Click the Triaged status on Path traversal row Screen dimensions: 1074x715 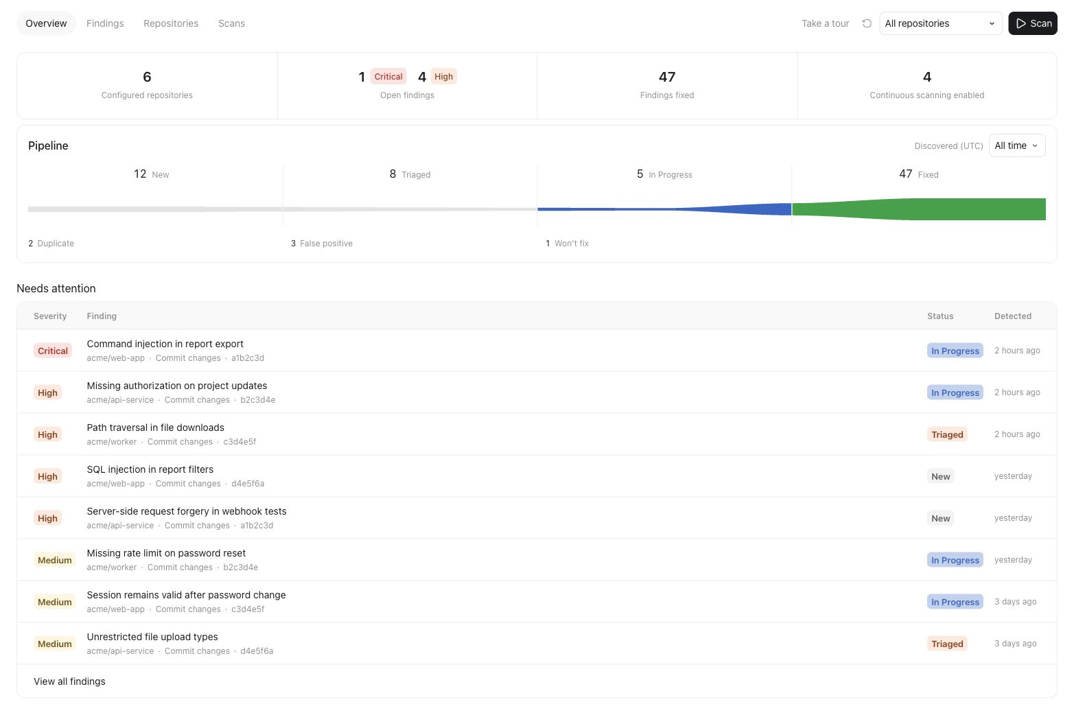[x=947, y=434]
